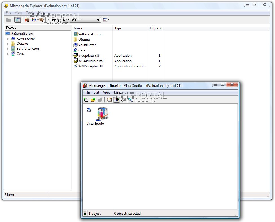Select WGAPluginInstall in the file list

(91, 61)
